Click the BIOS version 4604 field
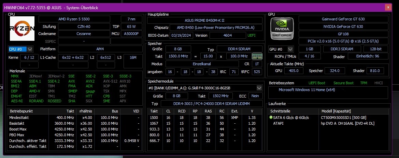This screenshot has height=158, width=399. click(x=228, y=35)
